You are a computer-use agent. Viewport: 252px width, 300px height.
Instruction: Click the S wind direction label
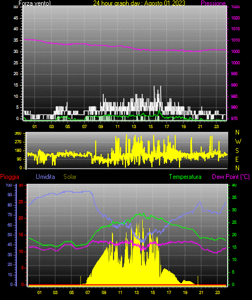[237, 151]
